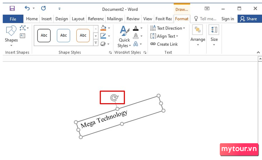Screen dimensions: 262x160
Task: Click the Text Effects glowing A icon
Action: pyautogui.click(x=135, y=44)
